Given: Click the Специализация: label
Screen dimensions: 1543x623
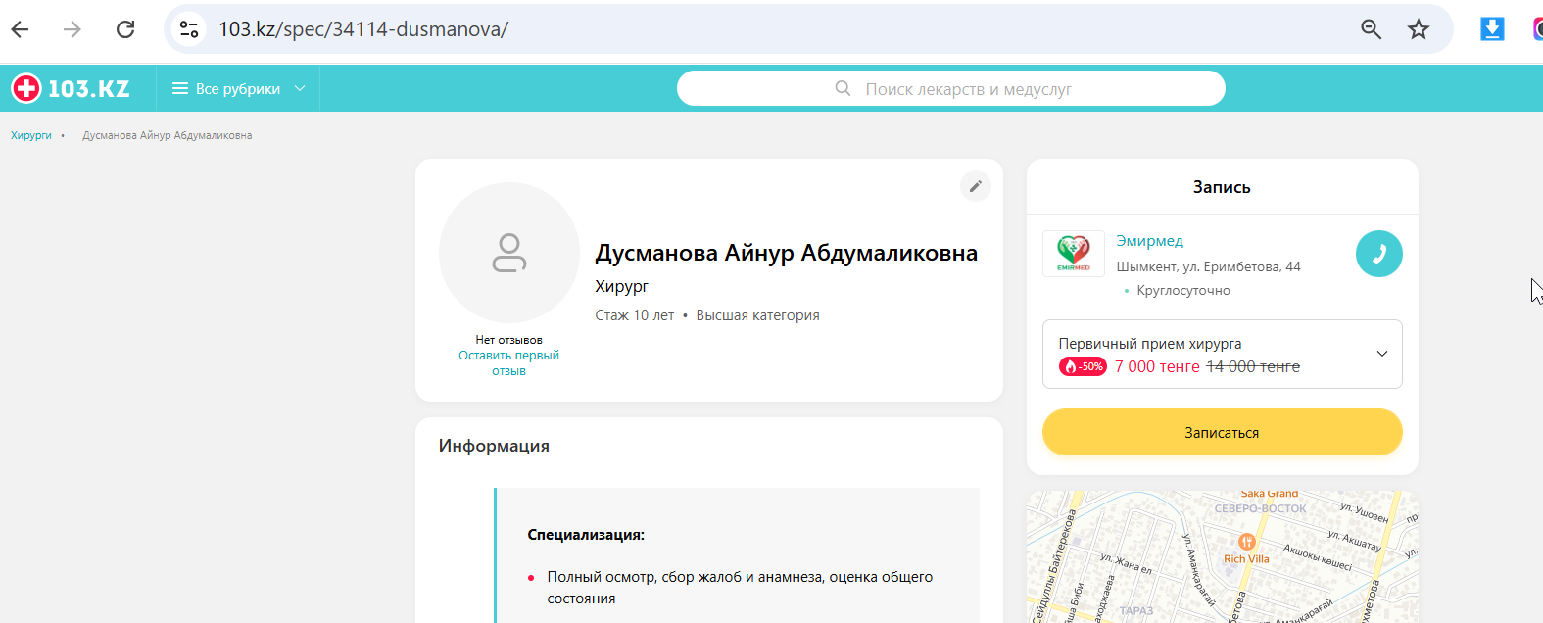Looking at the screenshot, I should click(x=586, y=535).
